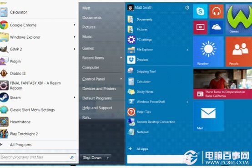Open the Music headphones tile

coord(217,11)
